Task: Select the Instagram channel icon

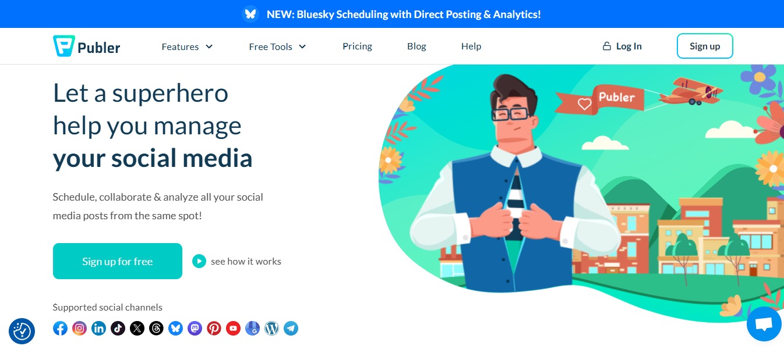Action: click(79, 328)
